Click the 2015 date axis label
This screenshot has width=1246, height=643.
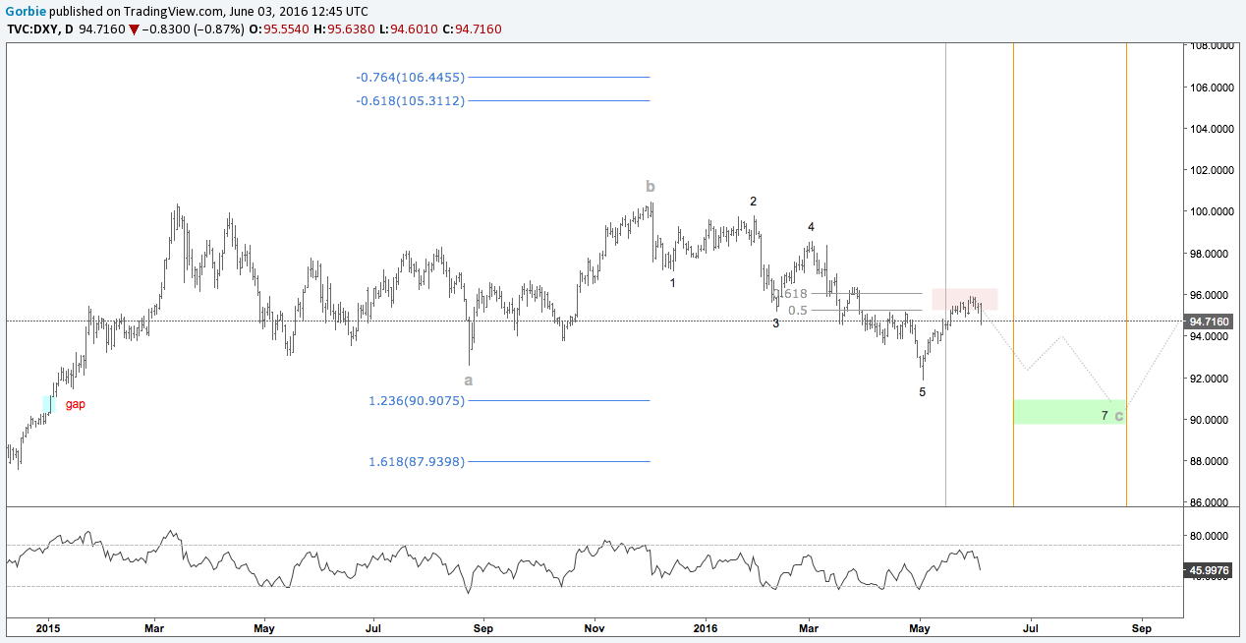point(47,626)
